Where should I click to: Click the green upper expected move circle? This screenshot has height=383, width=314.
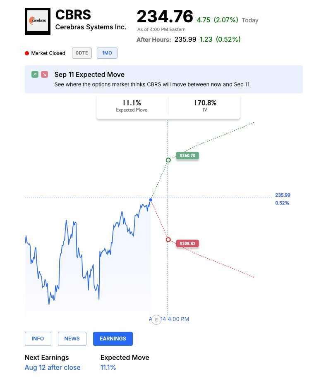(x=168, y=160)
